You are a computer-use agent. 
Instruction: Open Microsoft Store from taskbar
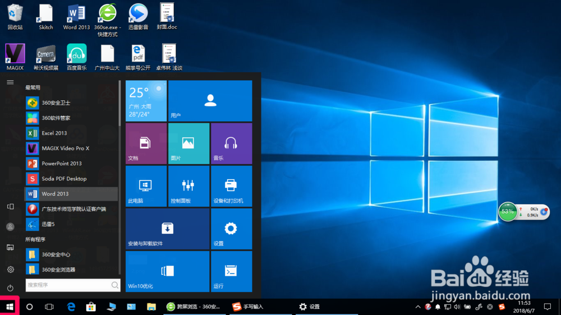click(x=91, y=307)
